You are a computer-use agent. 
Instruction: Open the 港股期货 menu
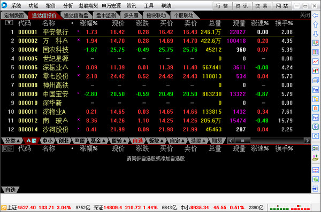point(88,6)
